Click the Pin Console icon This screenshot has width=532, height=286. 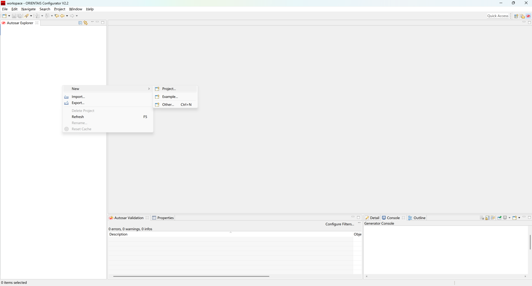coord(500,218)
